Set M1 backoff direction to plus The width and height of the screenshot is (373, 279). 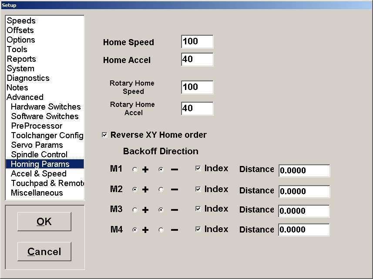(134, 169)
